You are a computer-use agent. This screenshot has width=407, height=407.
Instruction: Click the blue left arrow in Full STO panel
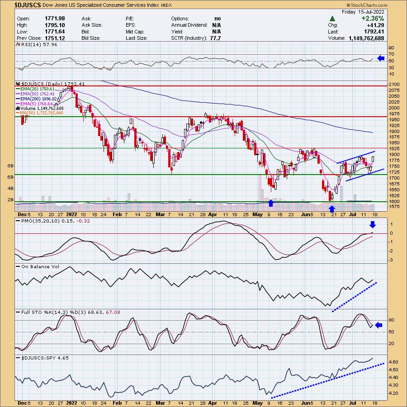click(379, 325)
